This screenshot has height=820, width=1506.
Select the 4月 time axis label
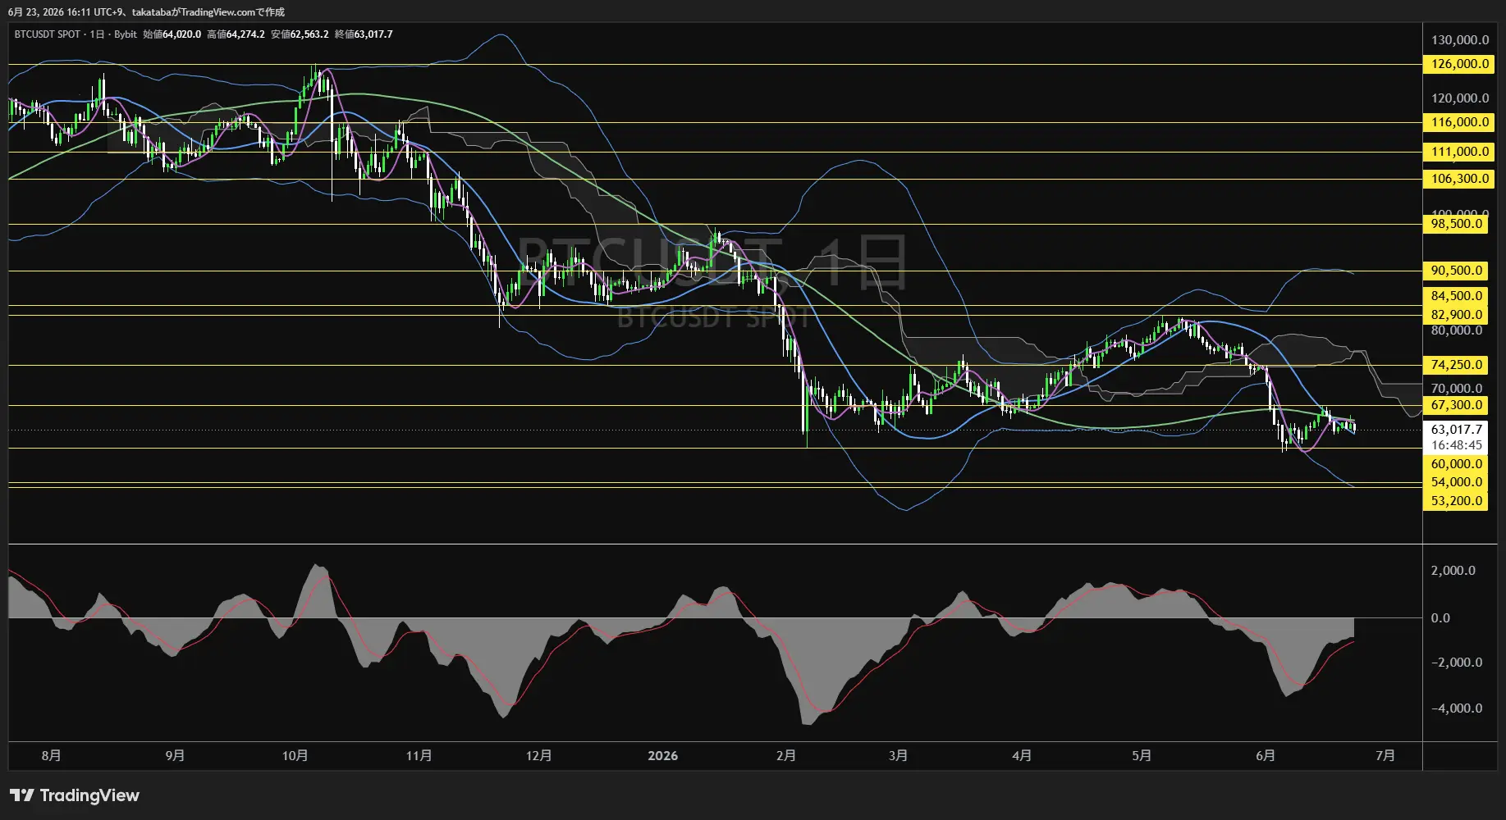pos(1022,755)
